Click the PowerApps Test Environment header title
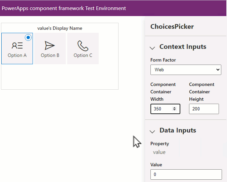Image resolution: width=227 pixels, height=182 pixels. tap(64, 8)
